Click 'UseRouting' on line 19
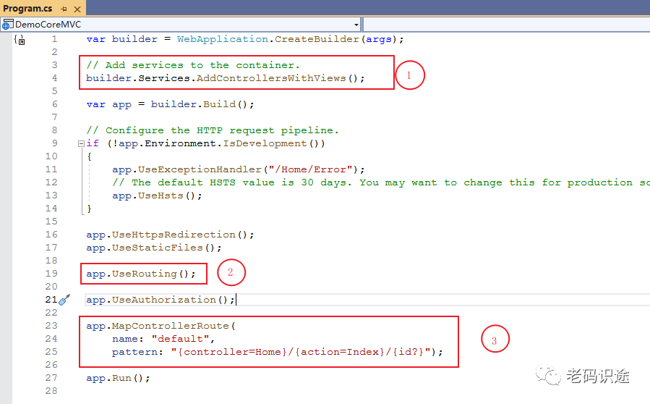This screenshot has height=404, width=650. click(x=145, y=274)
